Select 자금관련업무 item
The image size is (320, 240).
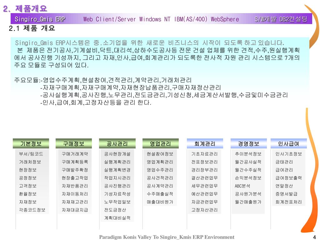(204, 202)
